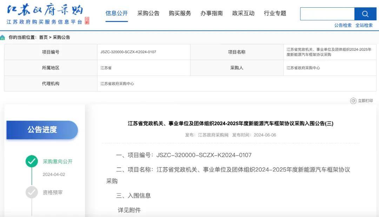Open the 采购公告 menu tab

[x=148, y=13]
